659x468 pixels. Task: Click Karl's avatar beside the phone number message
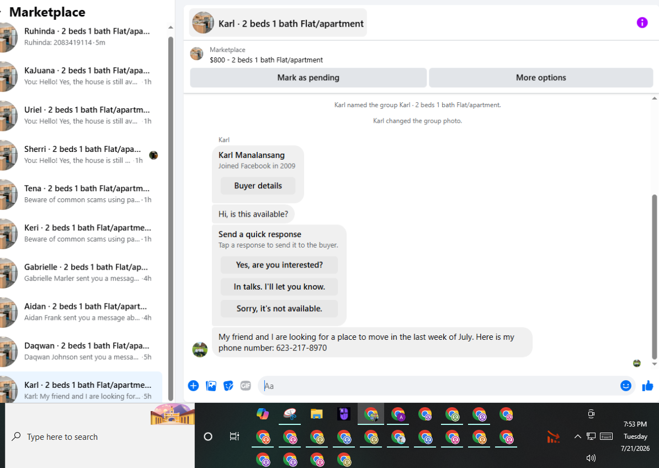click(200, 349)
